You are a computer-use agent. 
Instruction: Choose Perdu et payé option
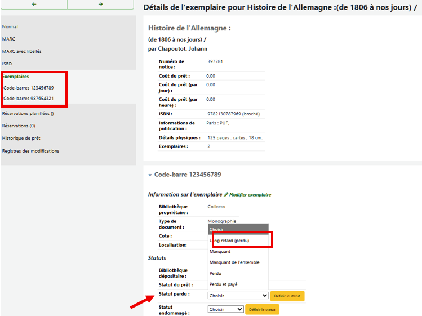pyautogui.click(x=238, y=284)
